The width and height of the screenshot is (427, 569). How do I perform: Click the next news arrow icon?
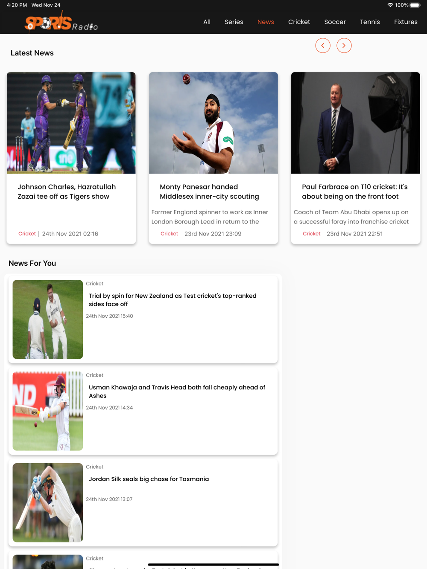tap(344, 45)
